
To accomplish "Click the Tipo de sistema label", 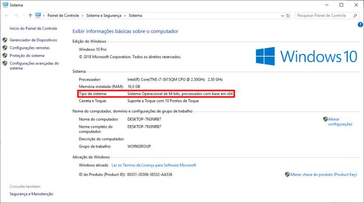I will [93, 93].
